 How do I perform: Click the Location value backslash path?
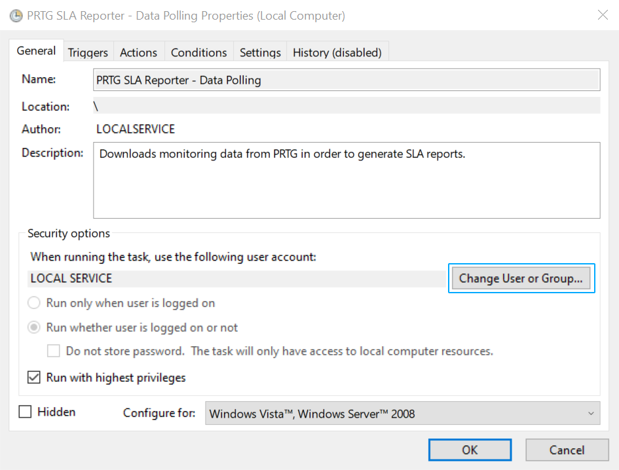pyautogui.click(x=347, y=106)
